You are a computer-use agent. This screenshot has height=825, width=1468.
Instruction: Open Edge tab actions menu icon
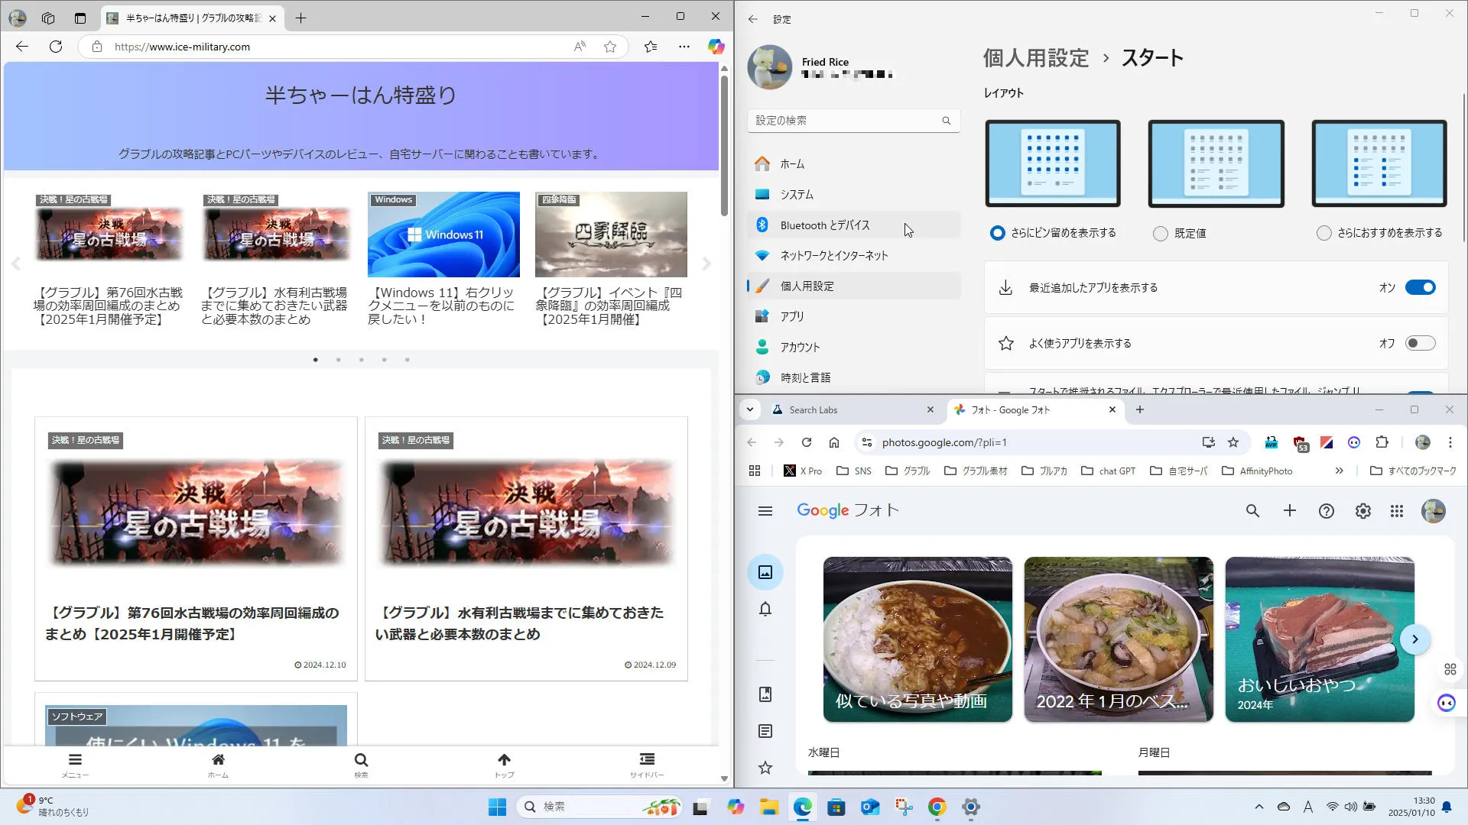pyautogui.click(x=80, y=18)
